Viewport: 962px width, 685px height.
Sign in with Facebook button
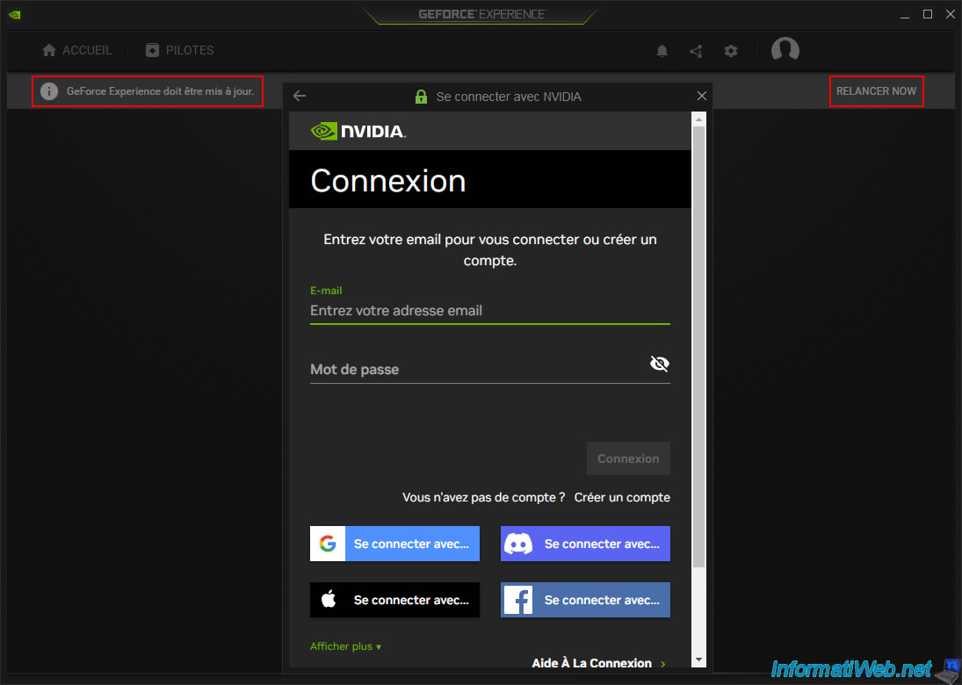point(585,600)
